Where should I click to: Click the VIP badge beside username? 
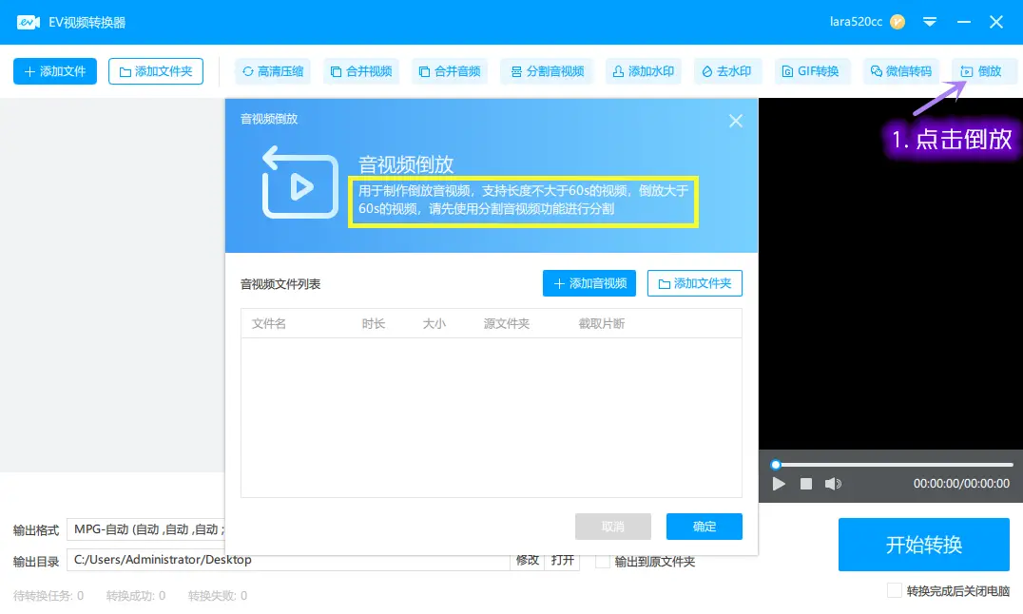point(898,22)
